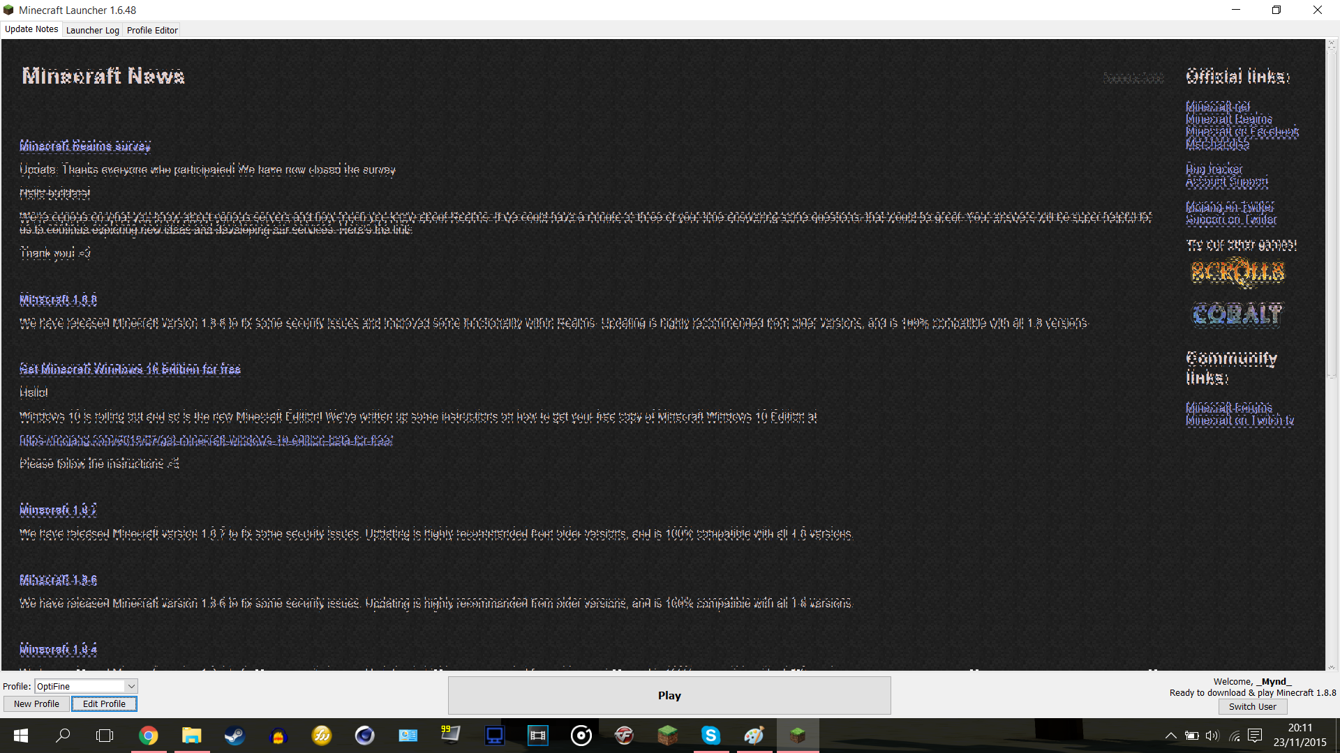Click the Scrolls game logo
Viewport: 1340px width, 753px height.
[1237, 272]
